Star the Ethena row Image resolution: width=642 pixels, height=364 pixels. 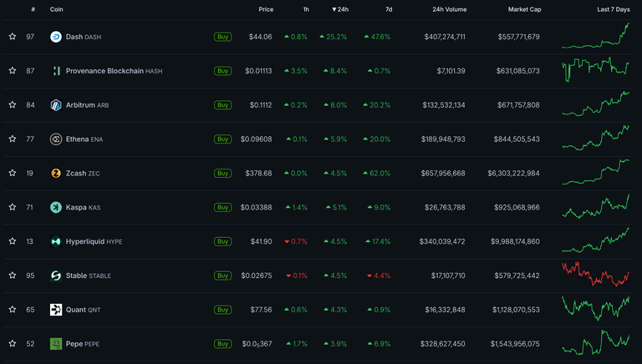click(13, 139)
